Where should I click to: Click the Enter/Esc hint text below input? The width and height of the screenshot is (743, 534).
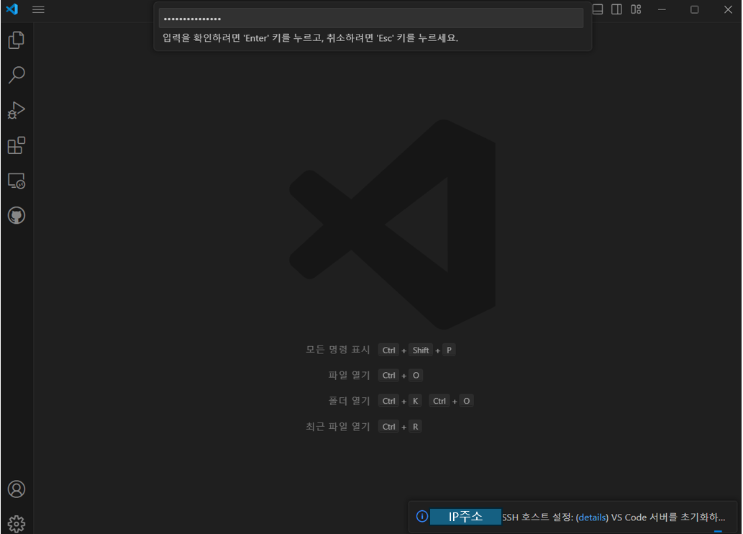311,38
